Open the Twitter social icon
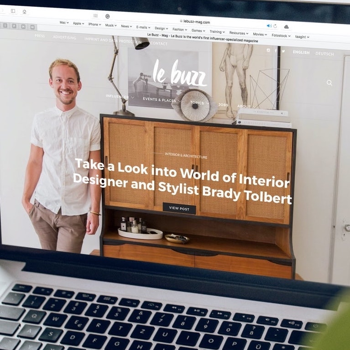Viewport: 350px width, 350px height. 283,52
